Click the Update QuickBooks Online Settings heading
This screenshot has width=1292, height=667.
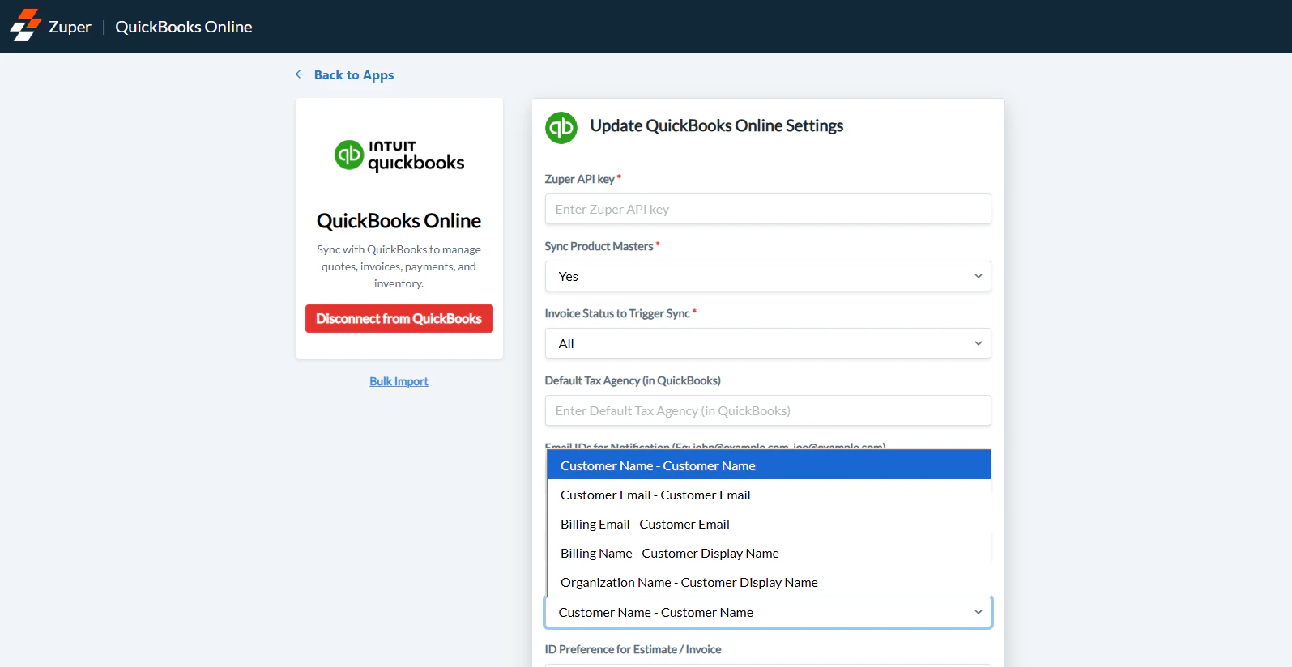pos(717,125)
